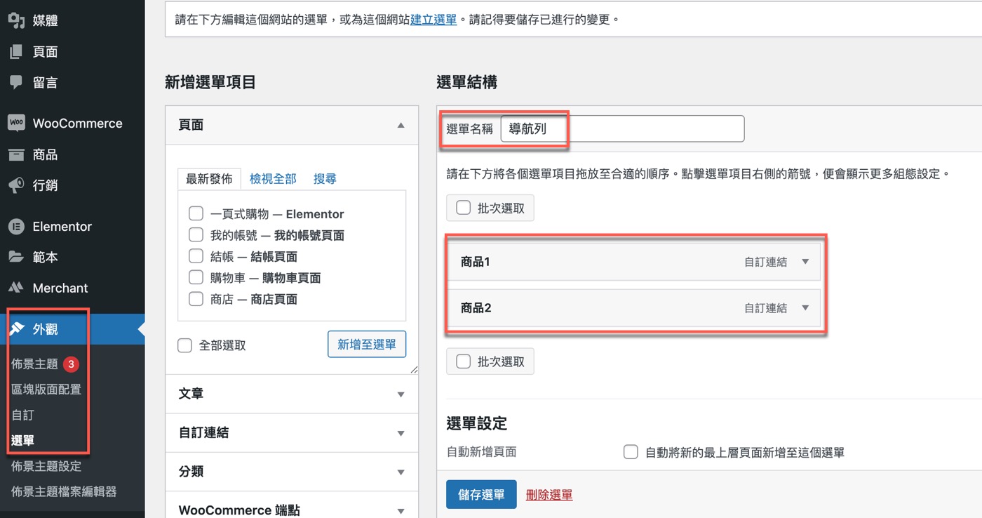Open the Elementor circle icon
This screenshot has width=982, height=518.
pyautogui.click(x=16, y=227)
